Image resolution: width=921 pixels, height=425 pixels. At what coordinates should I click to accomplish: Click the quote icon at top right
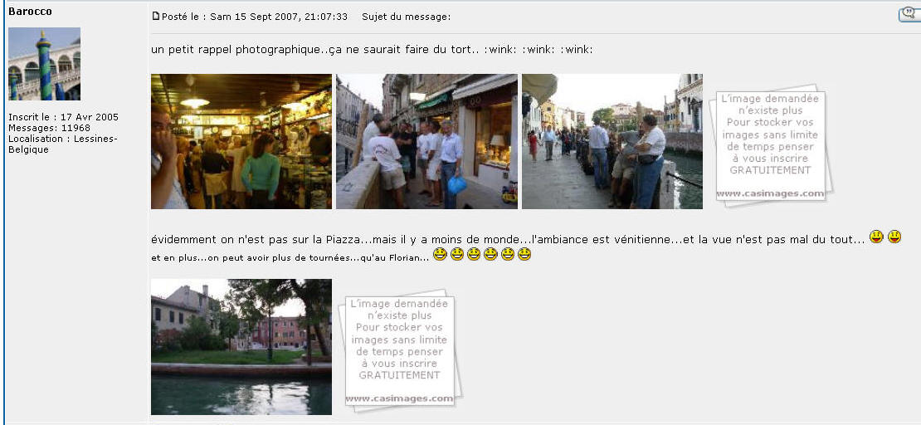(910, 15)
